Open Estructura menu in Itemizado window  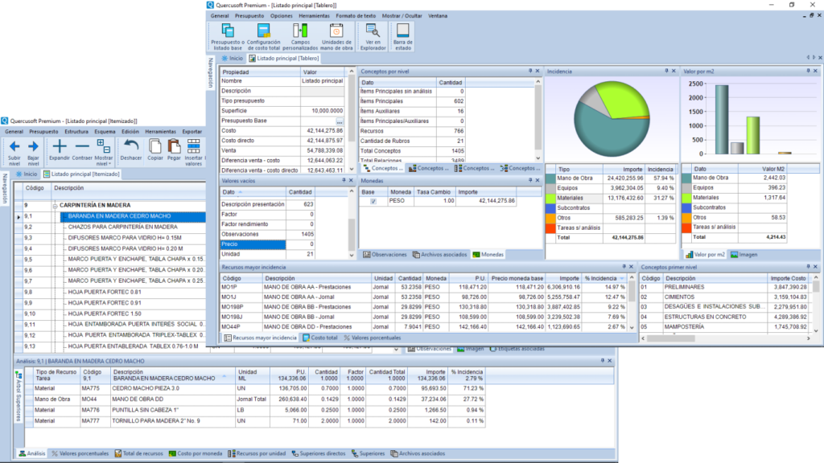coord(76,132)
